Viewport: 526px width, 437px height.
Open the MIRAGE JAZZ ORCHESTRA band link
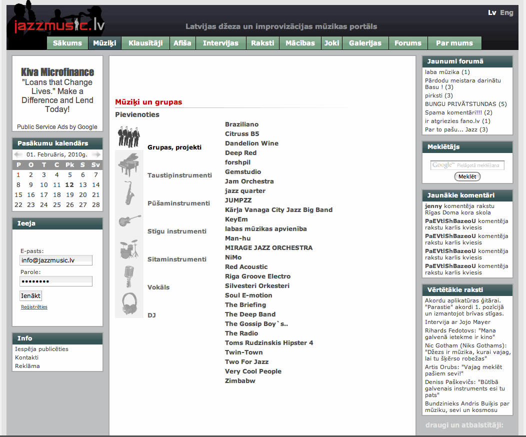coord(268,247)
